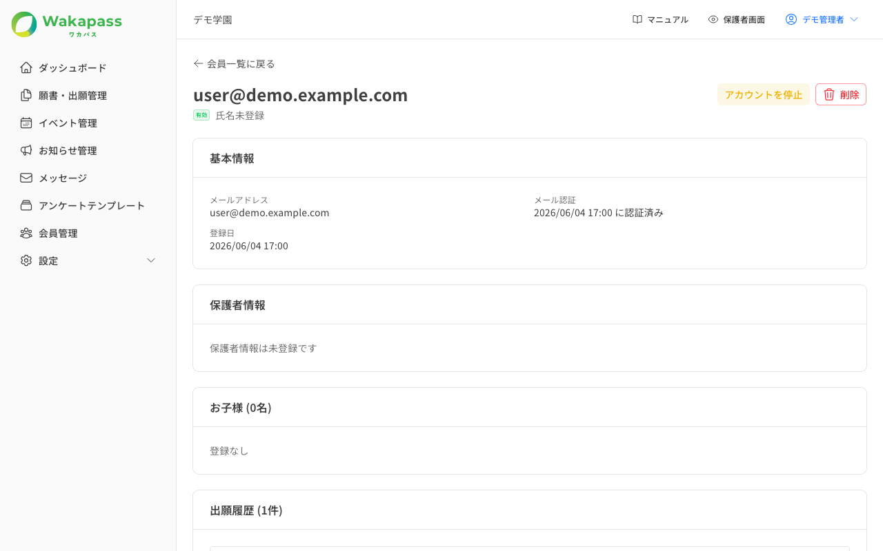
Task: Open the マニュアル link
Action: pos(668,19)
